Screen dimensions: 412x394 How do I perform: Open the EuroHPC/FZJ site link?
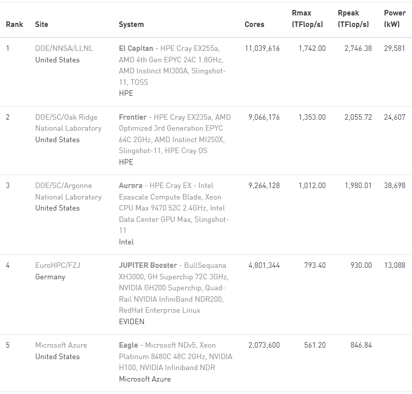(x=57, y=265)
